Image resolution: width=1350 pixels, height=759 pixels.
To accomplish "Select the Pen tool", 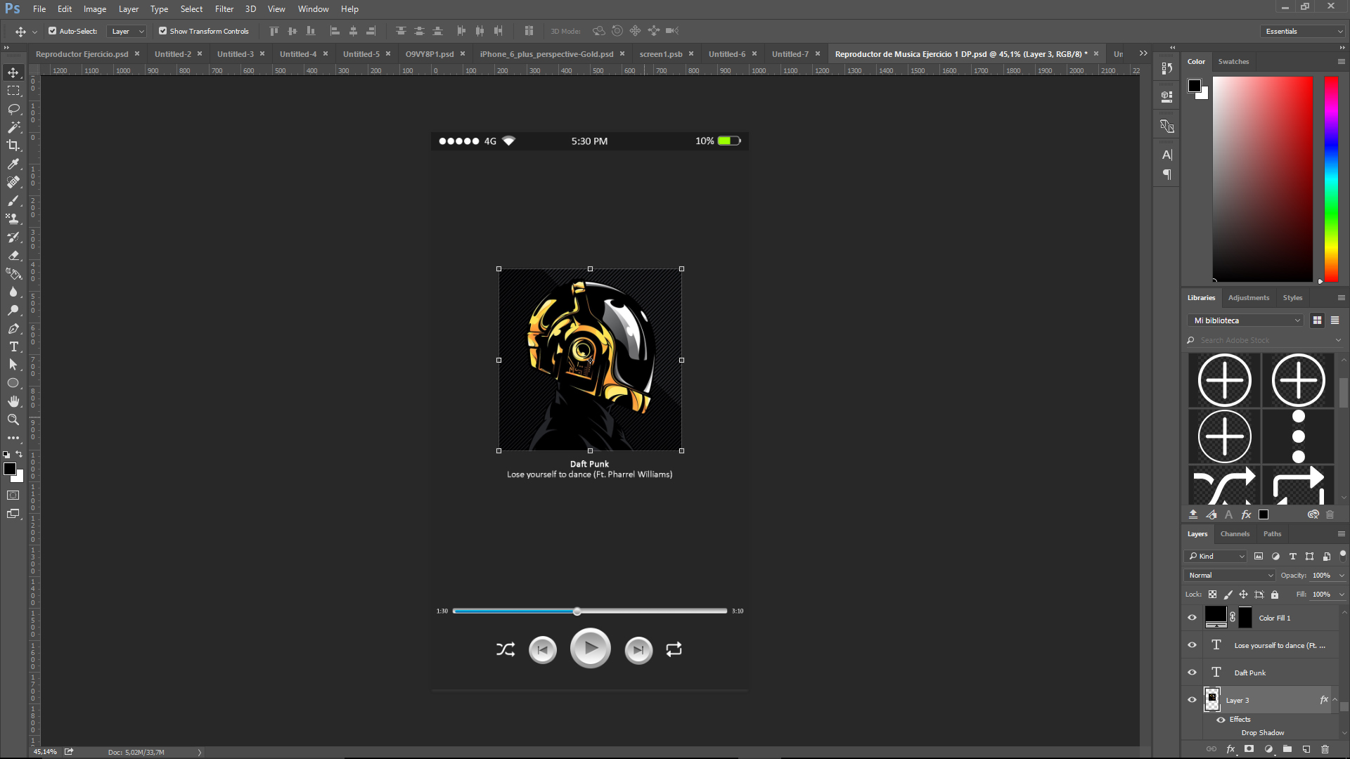I will pyautogui.click(x=13, y=328).
